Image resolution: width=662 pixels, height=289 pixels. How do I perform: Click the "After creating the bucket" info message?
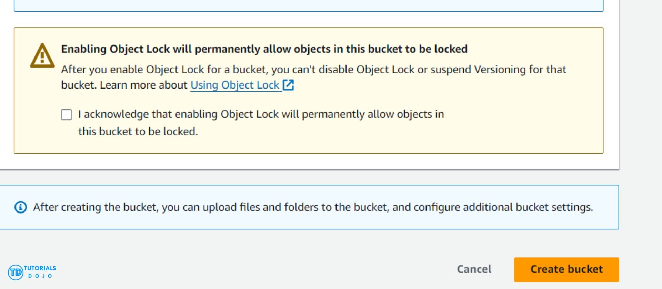click(x=313, y=207)
